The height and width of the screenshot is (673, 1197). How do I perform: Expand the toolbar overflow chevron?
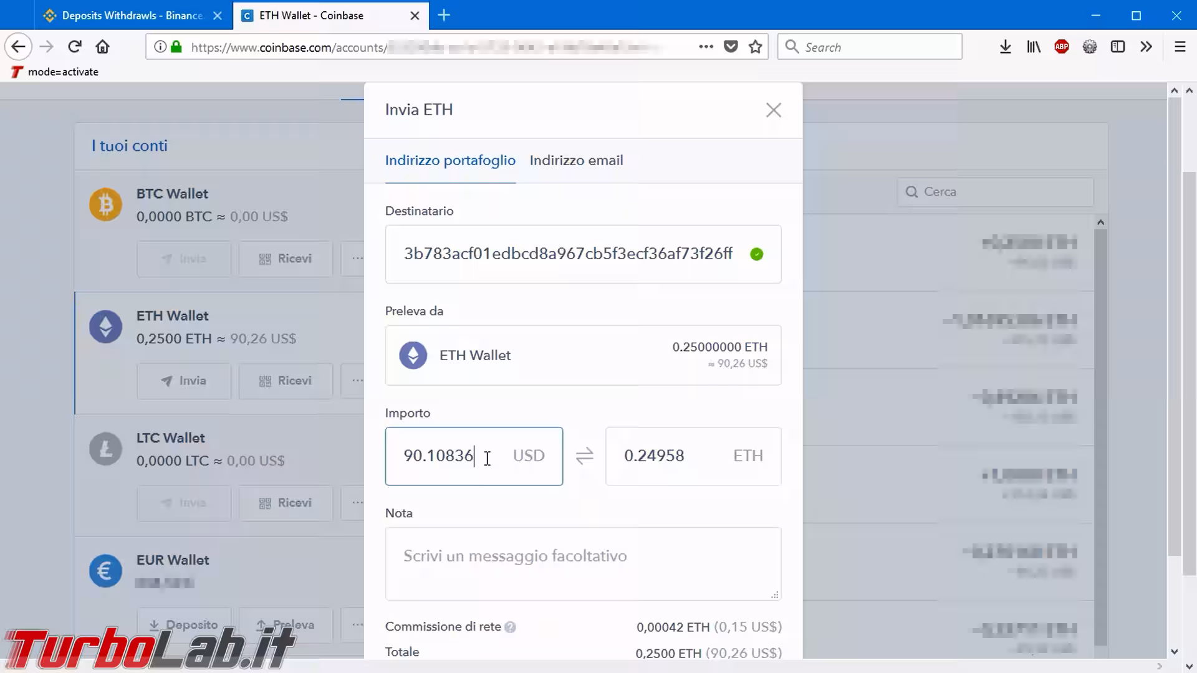pos(1146,47)
